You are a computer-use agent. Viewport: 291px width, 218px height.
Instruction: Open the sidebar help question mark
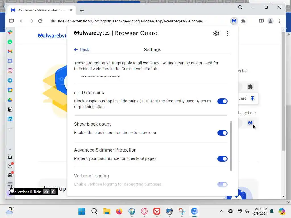tap(10, 166)
